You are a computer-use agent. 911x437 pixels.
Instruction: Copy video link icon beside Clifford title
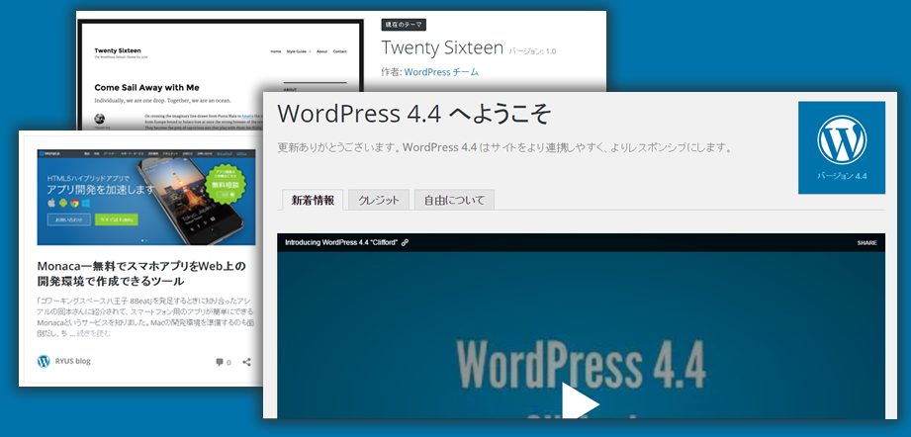[x=405, y=242]
